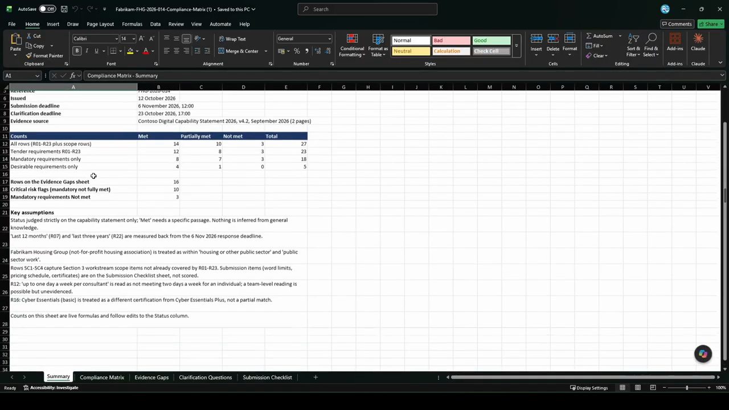Click Decrease Font Size icon

[x=151, y=39]
